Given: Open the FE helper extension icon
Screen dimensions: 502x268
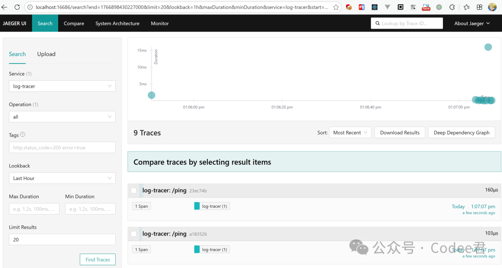Looking at the screenshot, I should coord(362,7).
